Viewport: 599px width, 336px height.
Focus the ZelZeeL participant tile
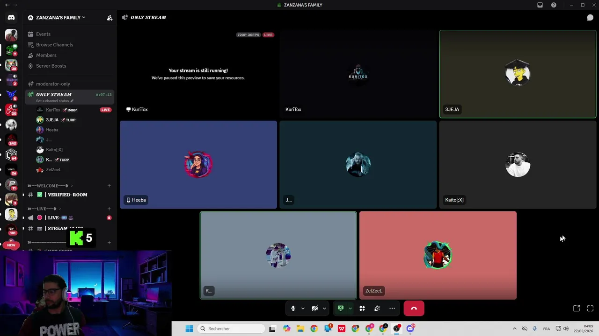click(x=438, y=255)
